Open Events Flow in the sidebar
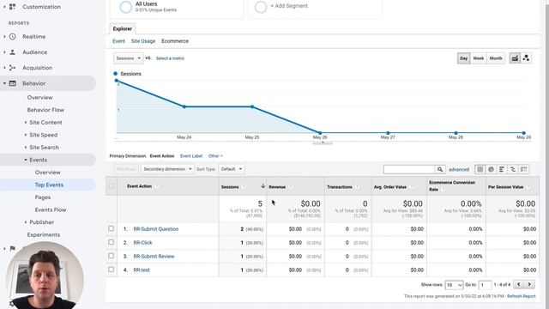 pos(51,209)
